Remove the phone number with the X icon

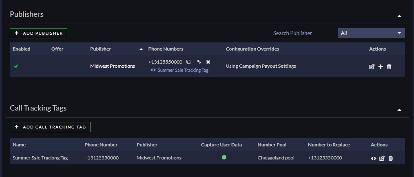pyautogui.click(x=208, y=62)
